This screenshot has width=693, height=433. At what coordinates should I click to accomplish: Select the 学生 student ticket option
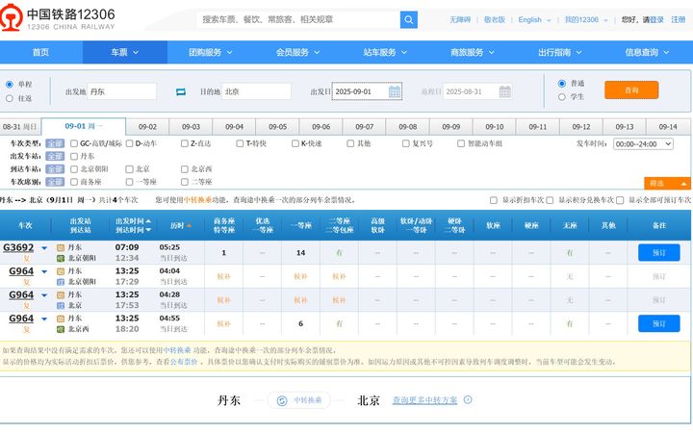562,96
